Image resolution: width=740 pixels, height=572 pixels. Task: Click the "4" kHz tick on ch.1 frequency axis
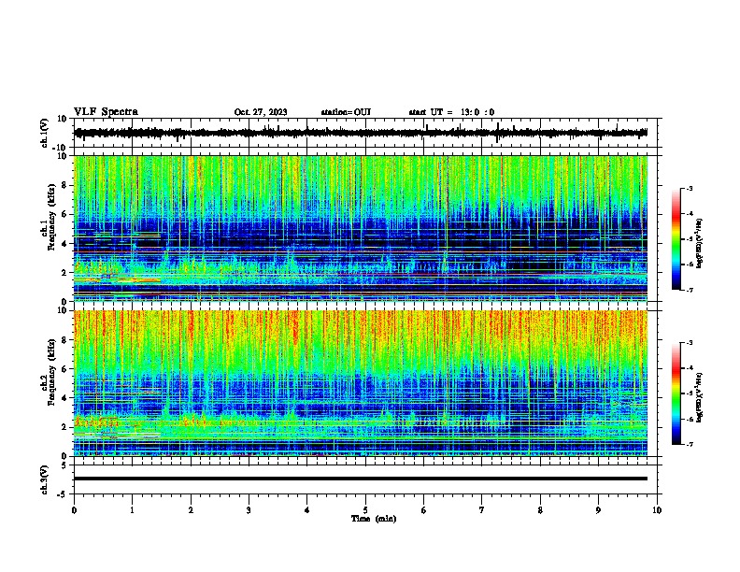click(64, 244)
